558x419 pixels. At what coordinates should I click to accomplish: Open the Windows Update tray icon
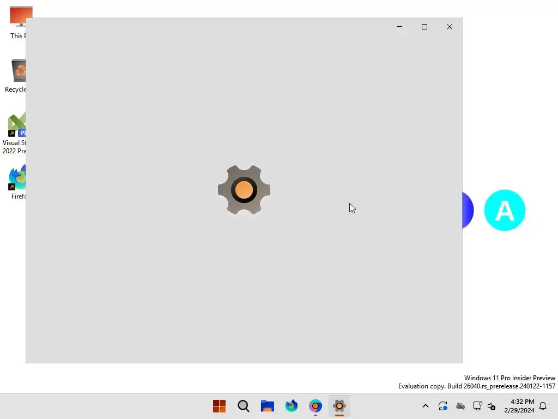(442, 406)
